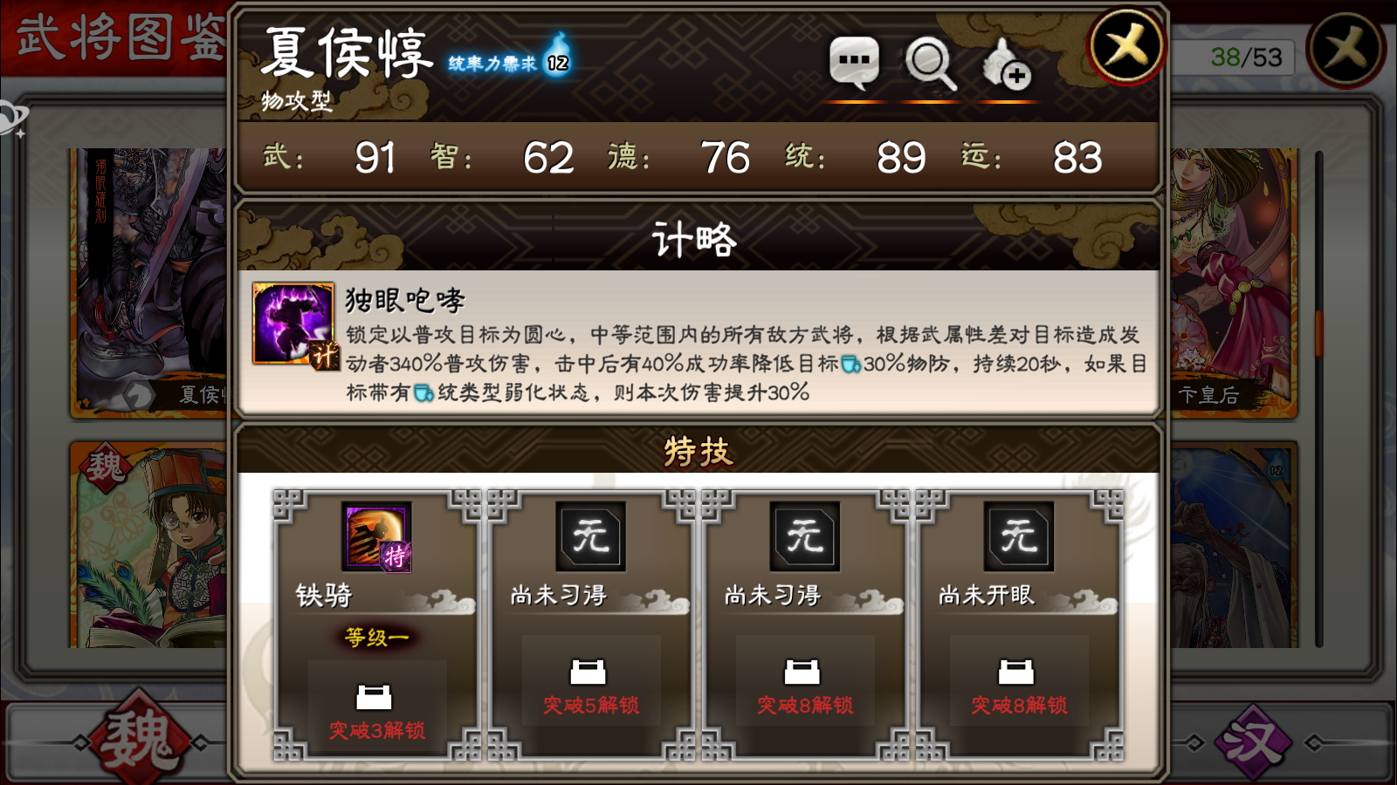
Task: Close the 夏侯惇 detail panel
Action: (x=1127, y=45)
